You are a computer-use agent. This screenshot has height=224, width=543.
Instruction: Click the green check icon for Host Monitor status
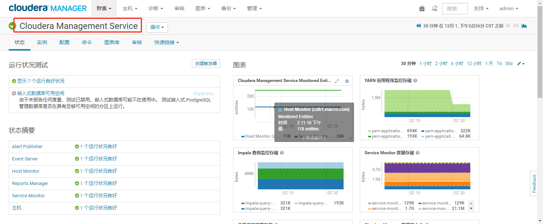77,171
